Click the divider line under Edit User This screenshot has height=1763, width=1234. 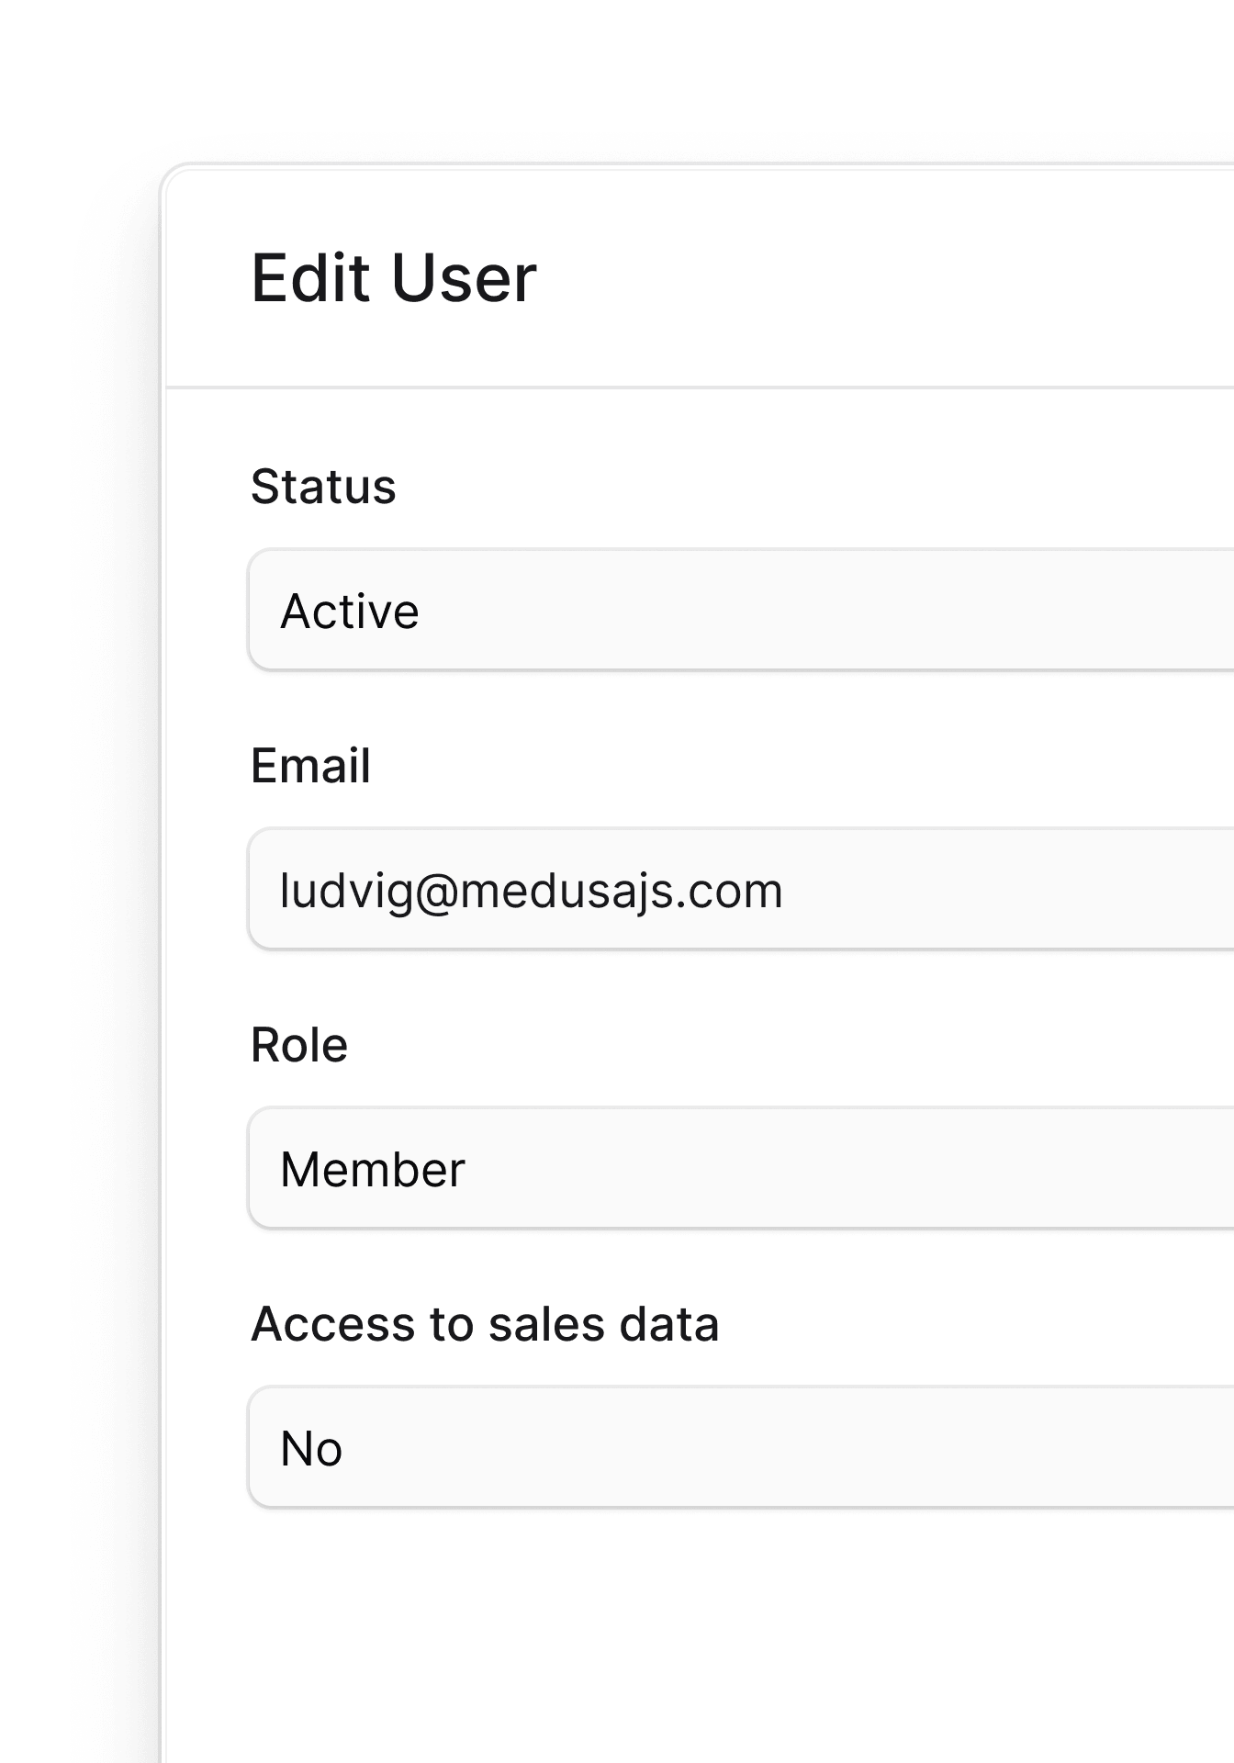point(700,387)
